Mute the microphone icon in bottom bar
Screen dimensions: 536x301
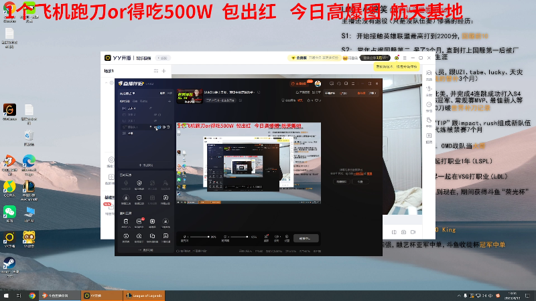185,237
